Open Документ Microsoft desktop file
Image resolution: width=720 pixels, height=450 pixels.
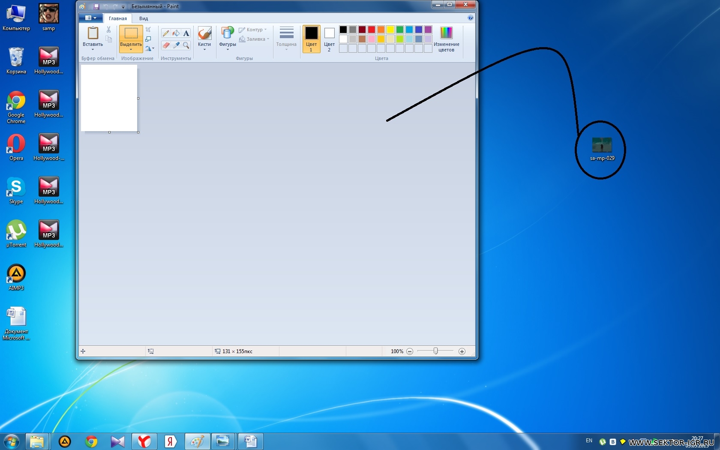16,324
